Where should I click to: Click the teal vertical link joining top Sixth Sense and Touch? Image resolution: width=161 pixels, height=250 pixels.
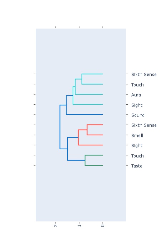[x=82, y=79]
